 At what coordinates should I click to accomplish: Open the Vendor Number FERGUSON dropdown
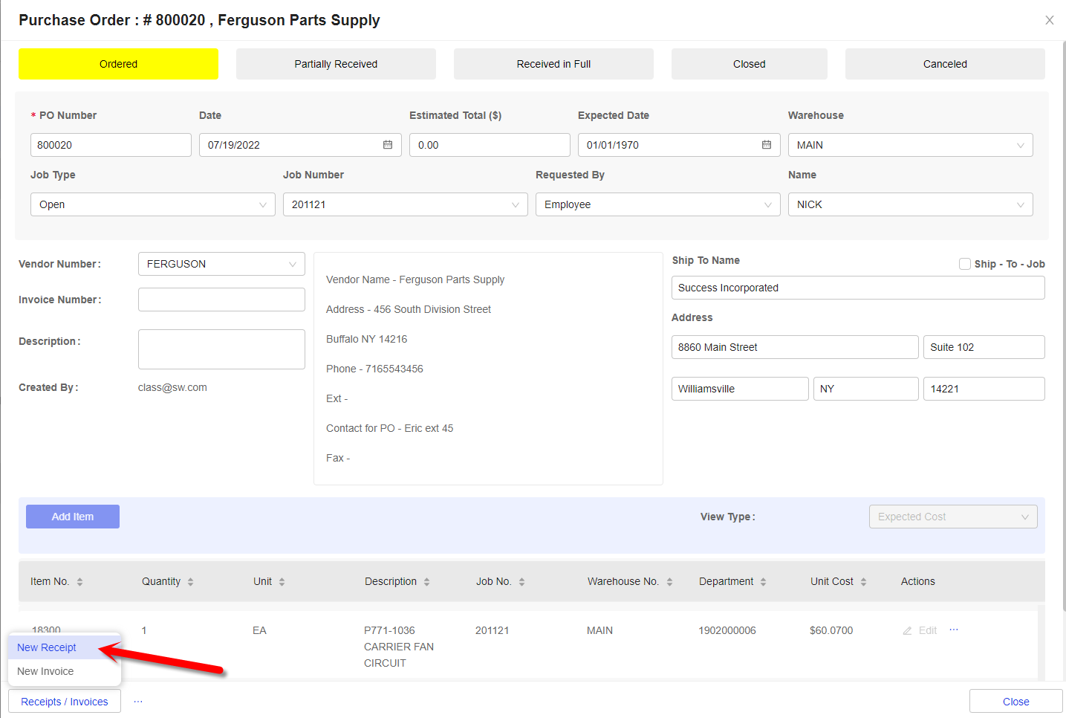pyautogui.click(x=221, y=264)
